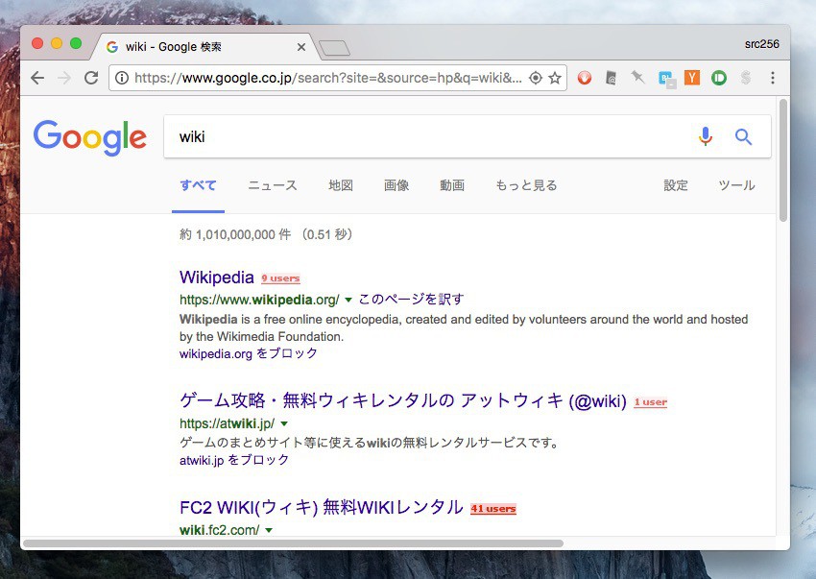The width and height of the screenshot is (816, 579).
Task: Open the アットウィキ (@wiki) result title
Action: tap(403, 401)
